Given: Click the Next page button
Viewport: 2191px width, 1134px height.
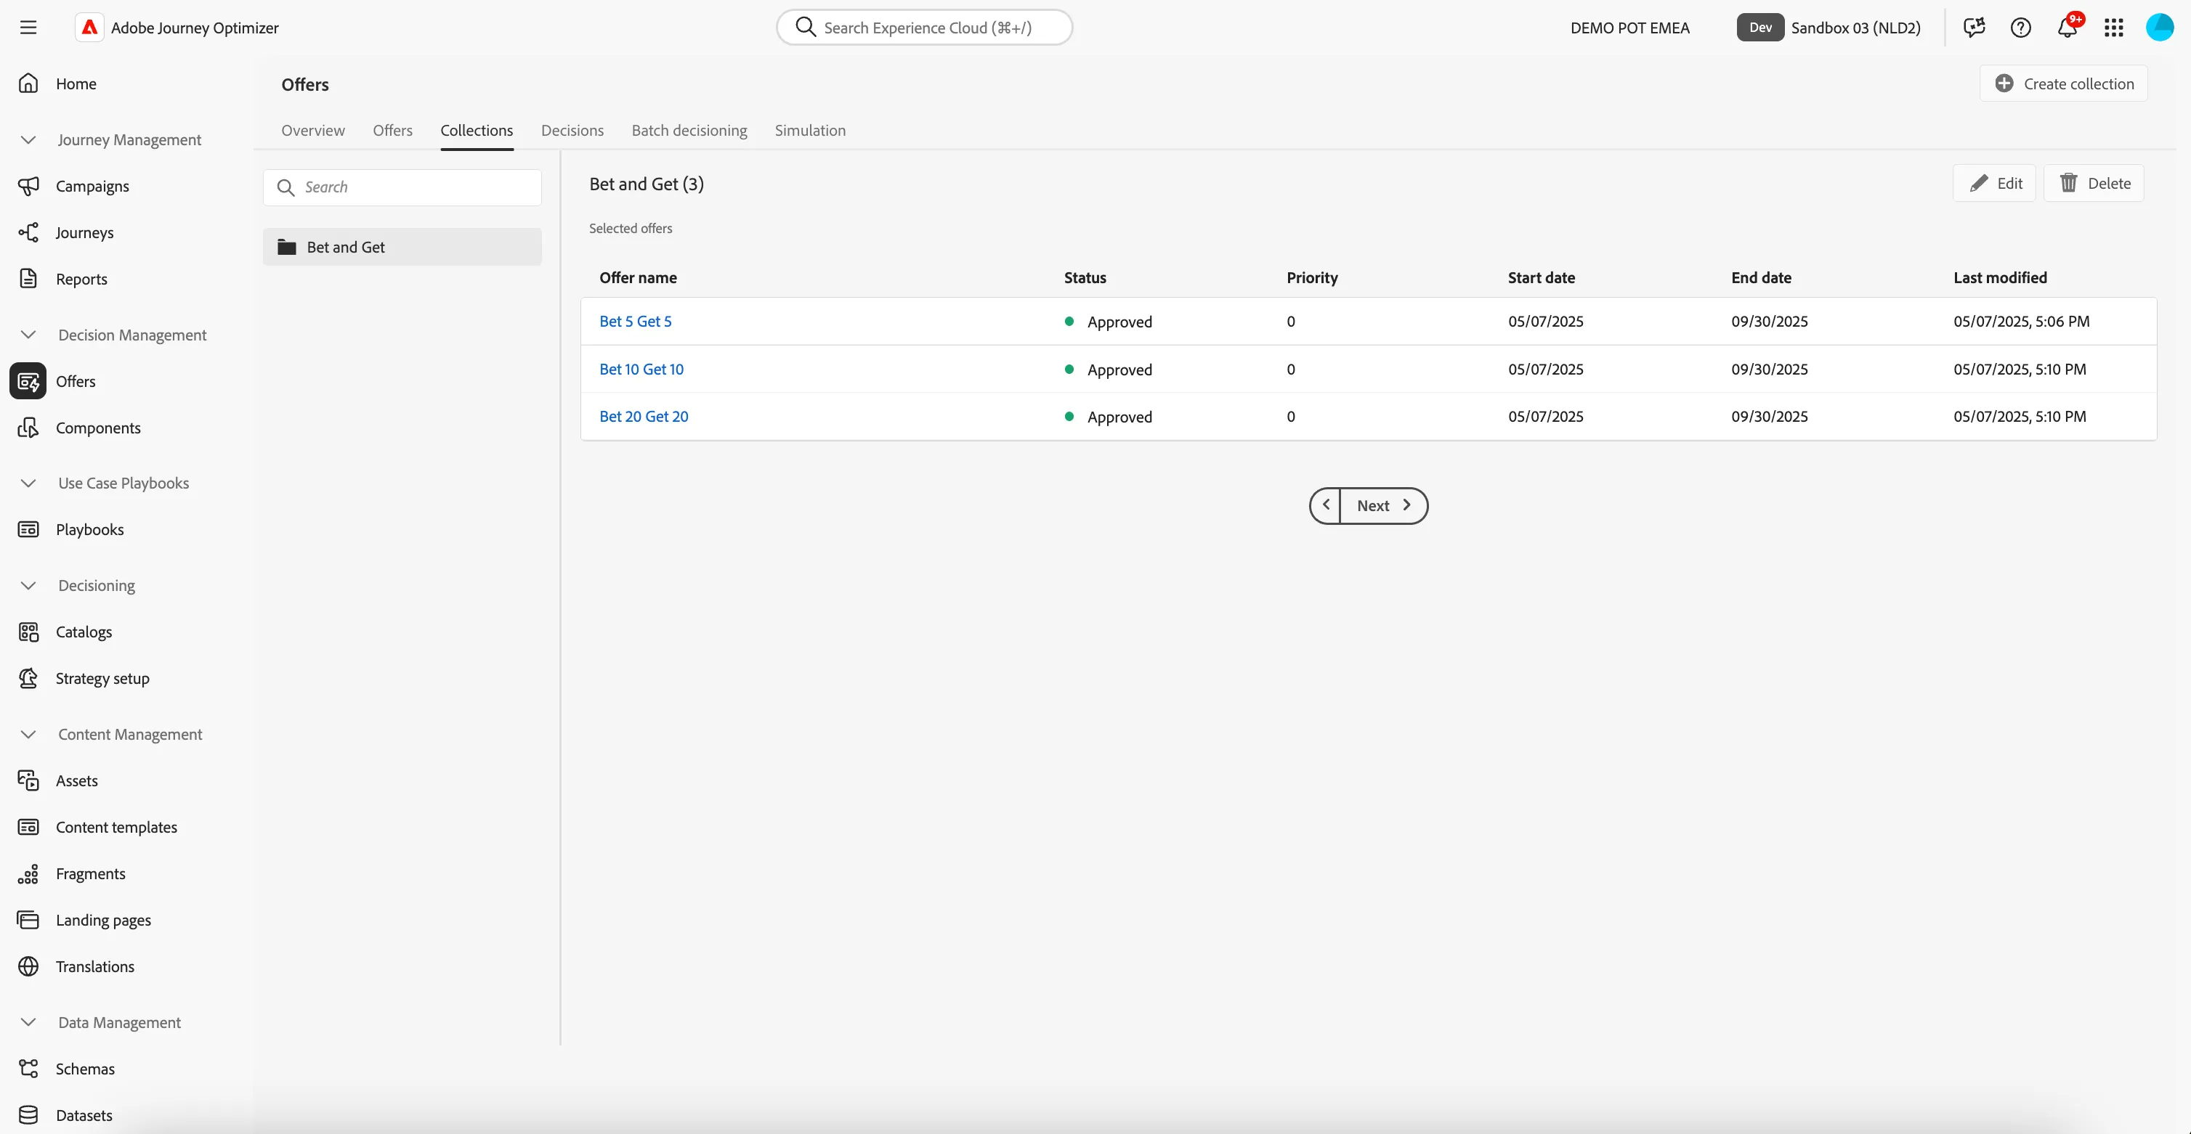Looking at the screenshot, I should pos(1384,506).
